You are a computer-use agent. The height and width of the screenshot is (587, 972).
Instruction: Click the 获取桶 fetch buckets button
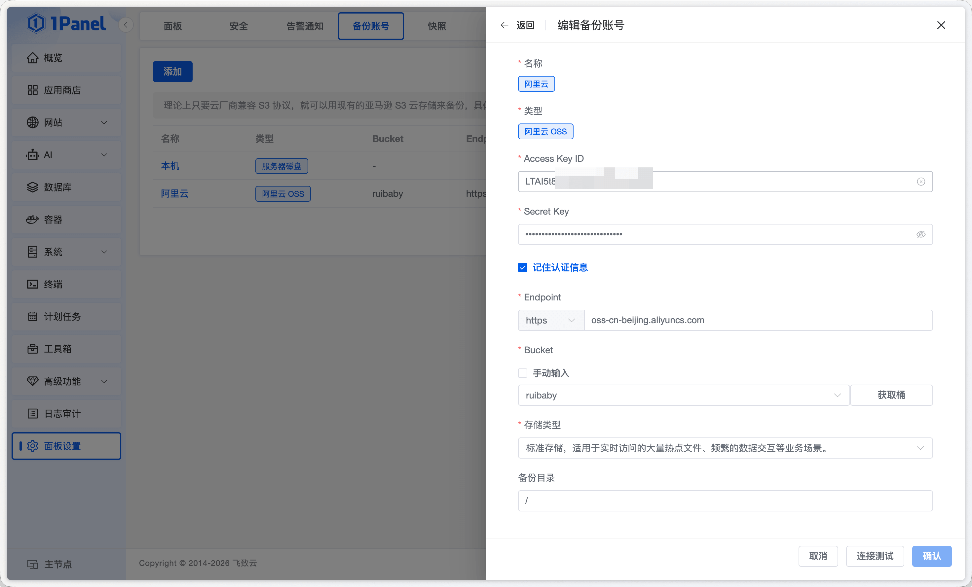891,395
